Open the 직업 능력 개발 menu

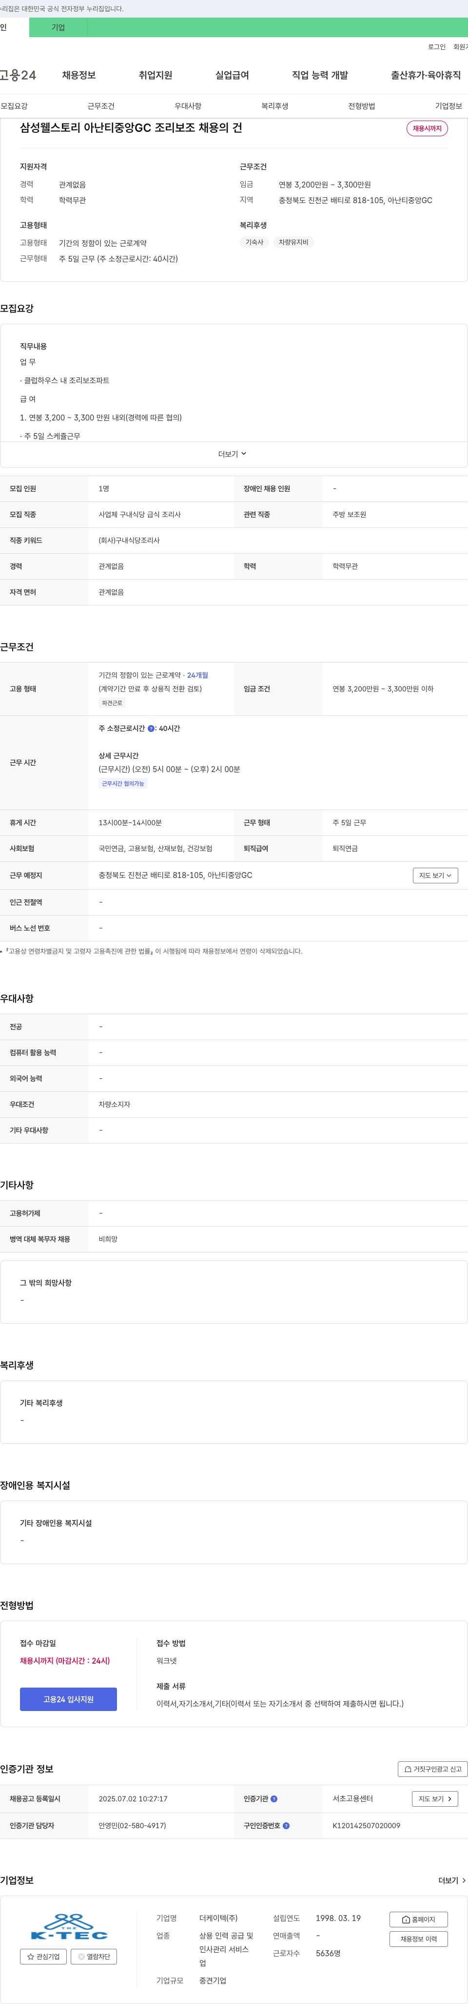click(320, 76)
